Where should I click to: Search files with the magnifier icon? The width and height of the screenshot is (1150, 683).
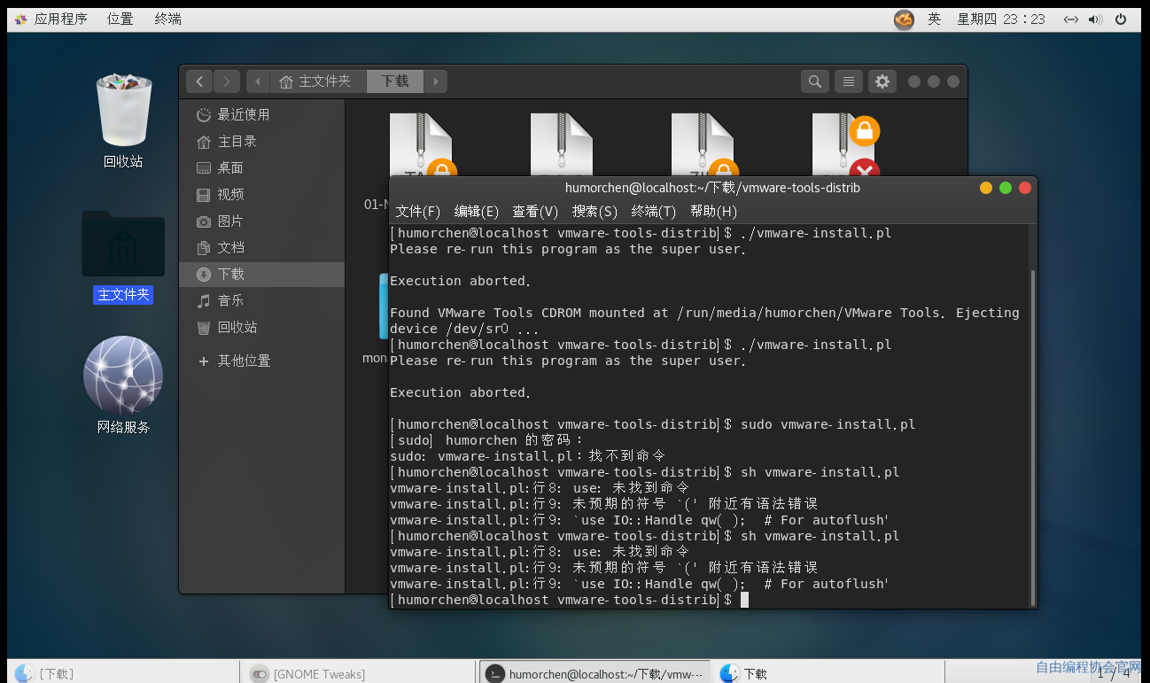pyautogui.click(x=814, y=81)
